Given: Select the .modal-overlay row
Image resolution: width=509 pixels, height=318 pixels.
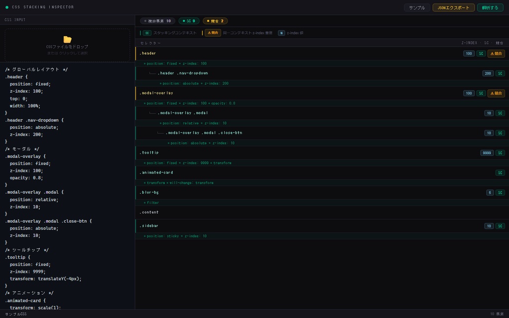Looking at the screenshot, I should tap(322, 93).
